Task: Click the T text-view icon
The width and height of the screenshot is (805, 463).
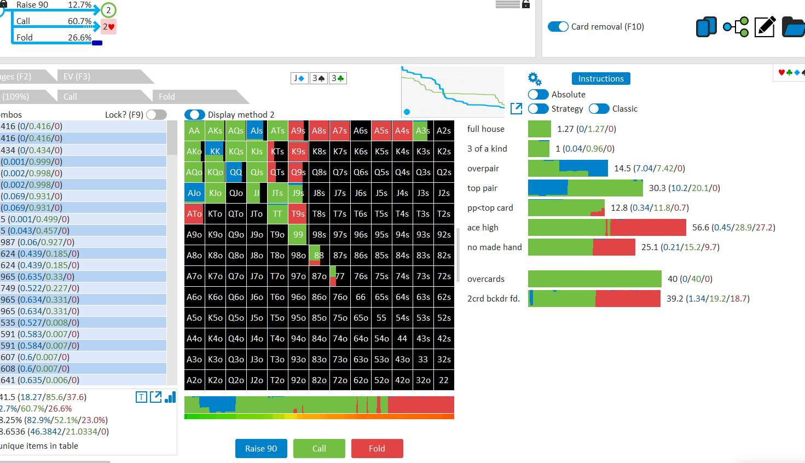Action: (141, 397)
